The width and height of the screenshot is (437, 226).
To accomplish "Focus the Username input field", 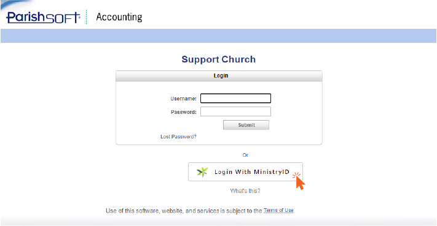I will tap(235, 98).
